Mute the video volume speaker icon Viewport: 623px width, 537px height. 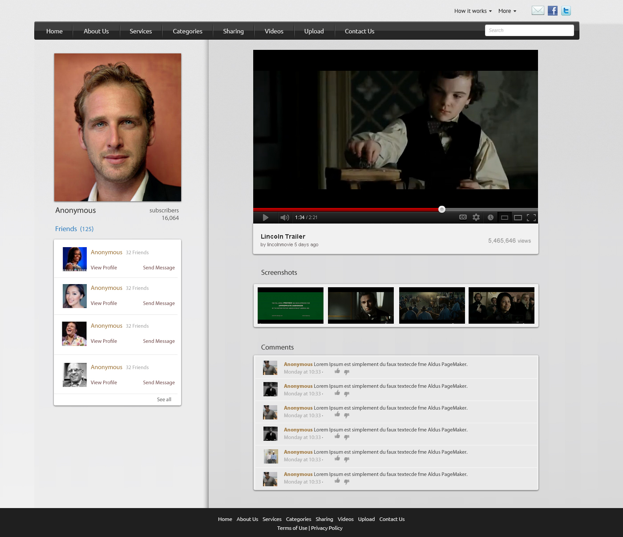pyautogui.click(x=284, y=217)
